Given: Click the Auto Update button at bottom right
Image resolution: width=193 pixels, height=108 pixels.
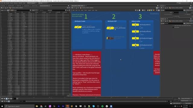Looking at the screenshot, I should point(188,103).
